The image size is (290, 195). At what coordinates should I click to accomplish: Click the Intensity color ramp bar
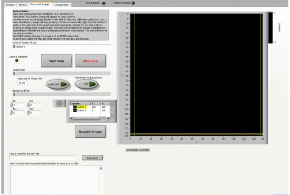tap(270, 28)
